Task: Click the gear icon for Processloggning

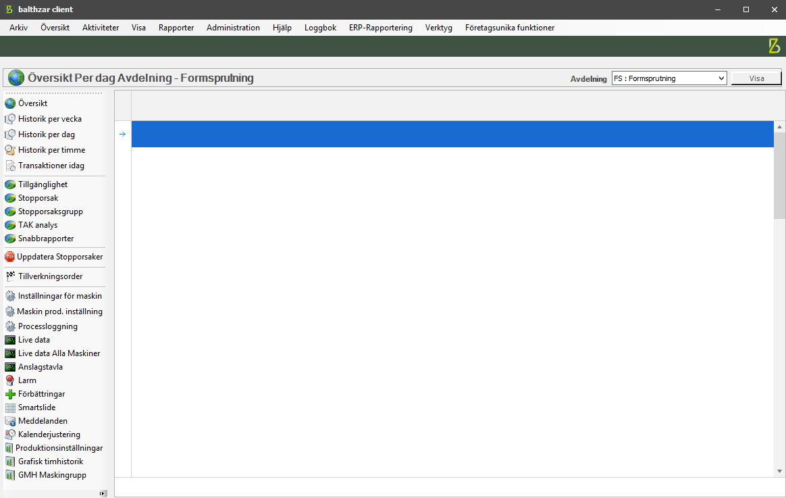Action: tap(10, 326)
